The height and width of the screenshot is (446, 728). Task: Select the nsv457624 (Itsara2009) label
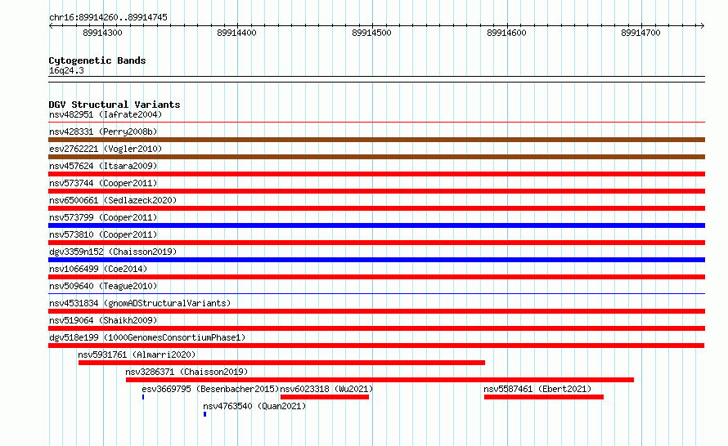103,166
